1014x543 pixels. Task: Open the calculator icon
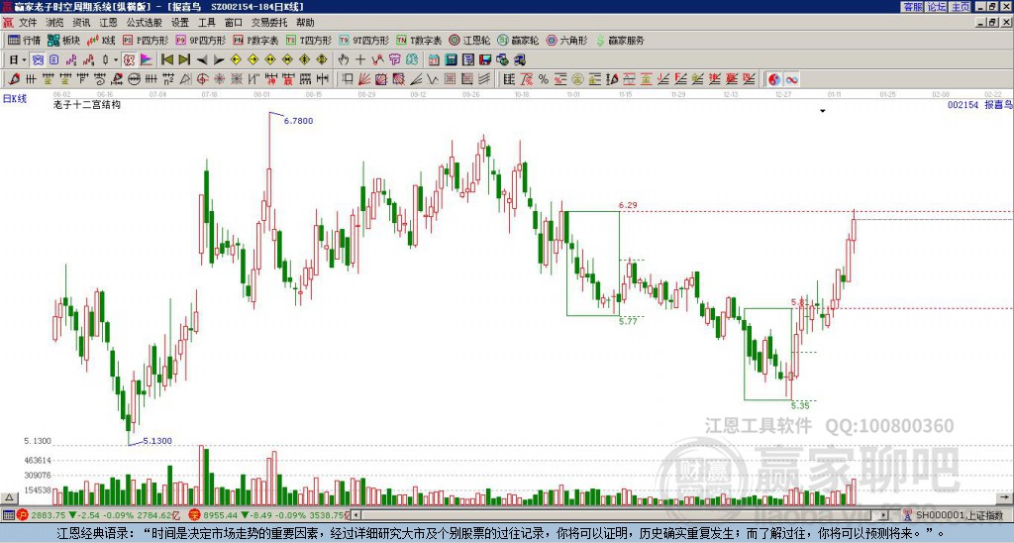[451, 59]
